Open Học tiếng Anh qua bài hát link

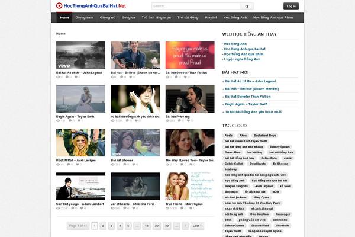pos(244,49)
